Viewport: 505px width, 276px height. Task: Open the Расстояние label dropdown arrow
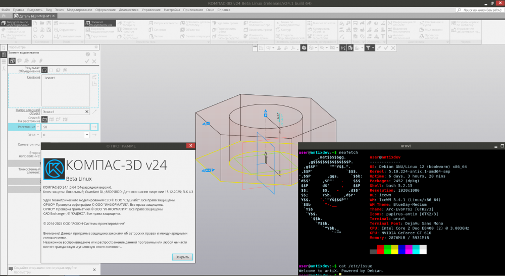(x=38, y=127)
